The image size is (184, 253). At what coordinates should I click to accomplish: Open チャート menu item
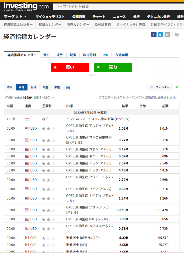[99, 17]
